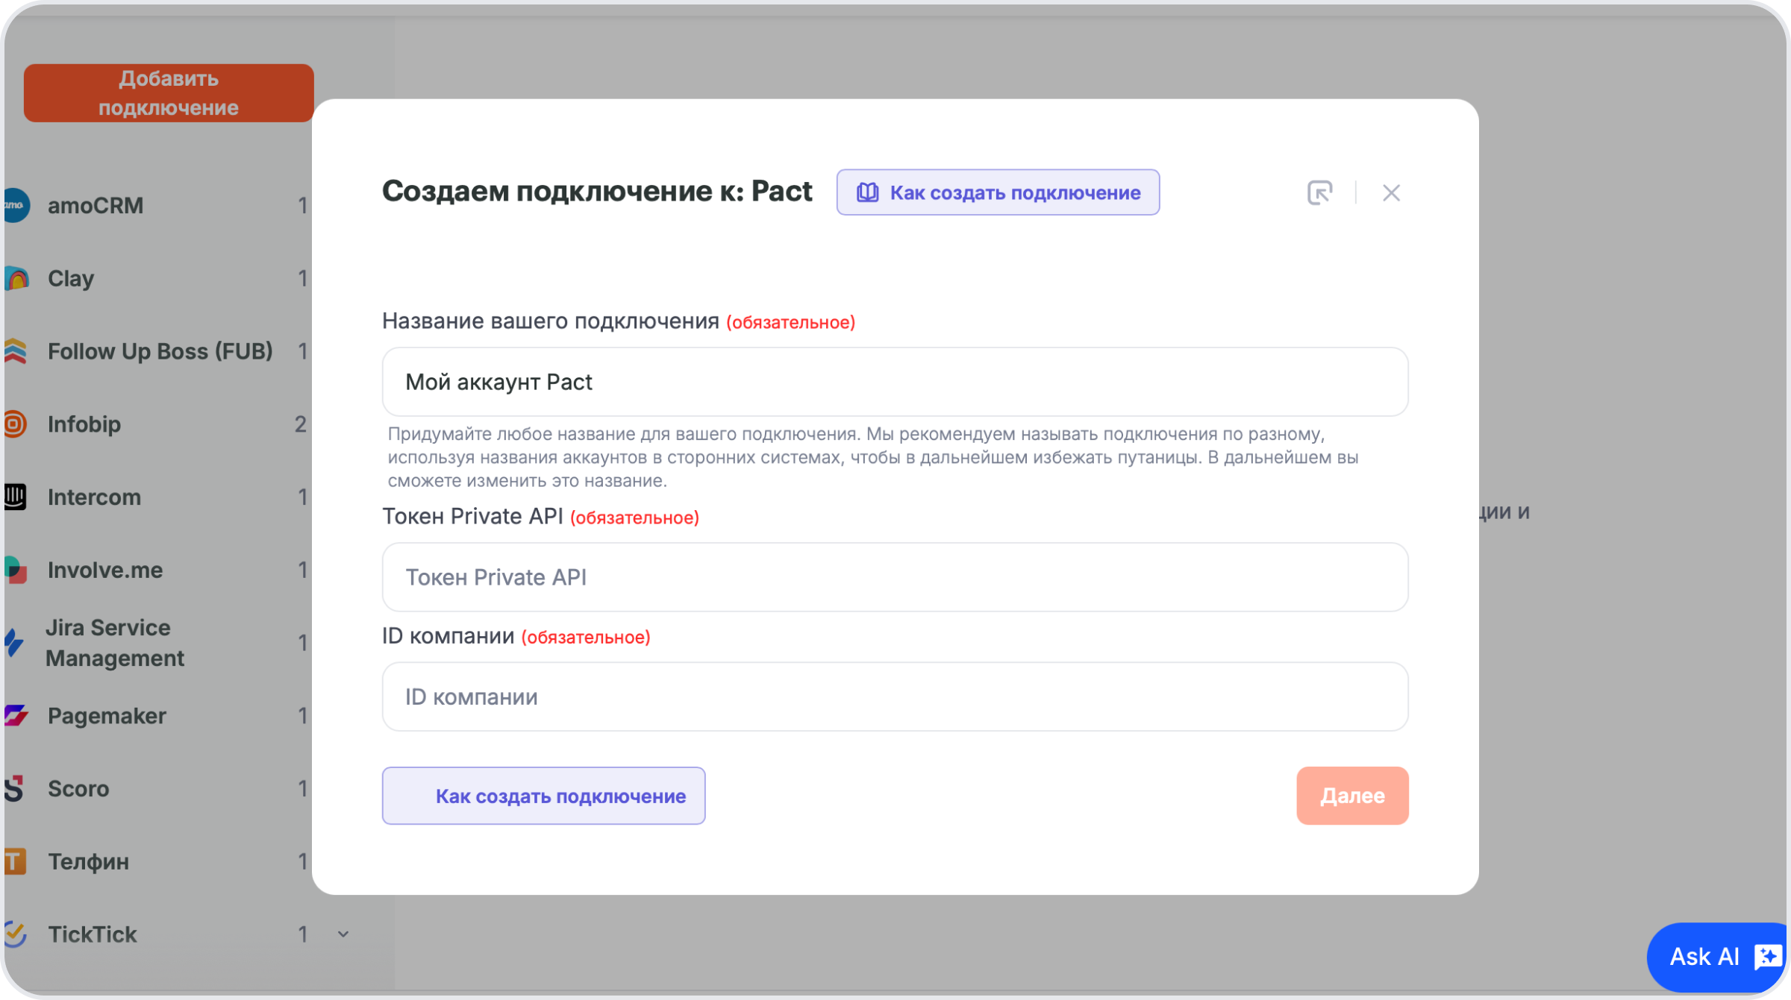
Task: Click the TickTick checkmark icon
Action: pos(15,934)
